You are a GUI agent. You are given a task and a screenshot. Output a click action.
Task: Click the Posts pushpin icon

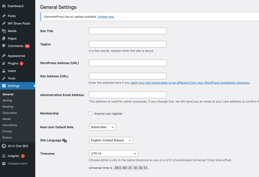4,16
